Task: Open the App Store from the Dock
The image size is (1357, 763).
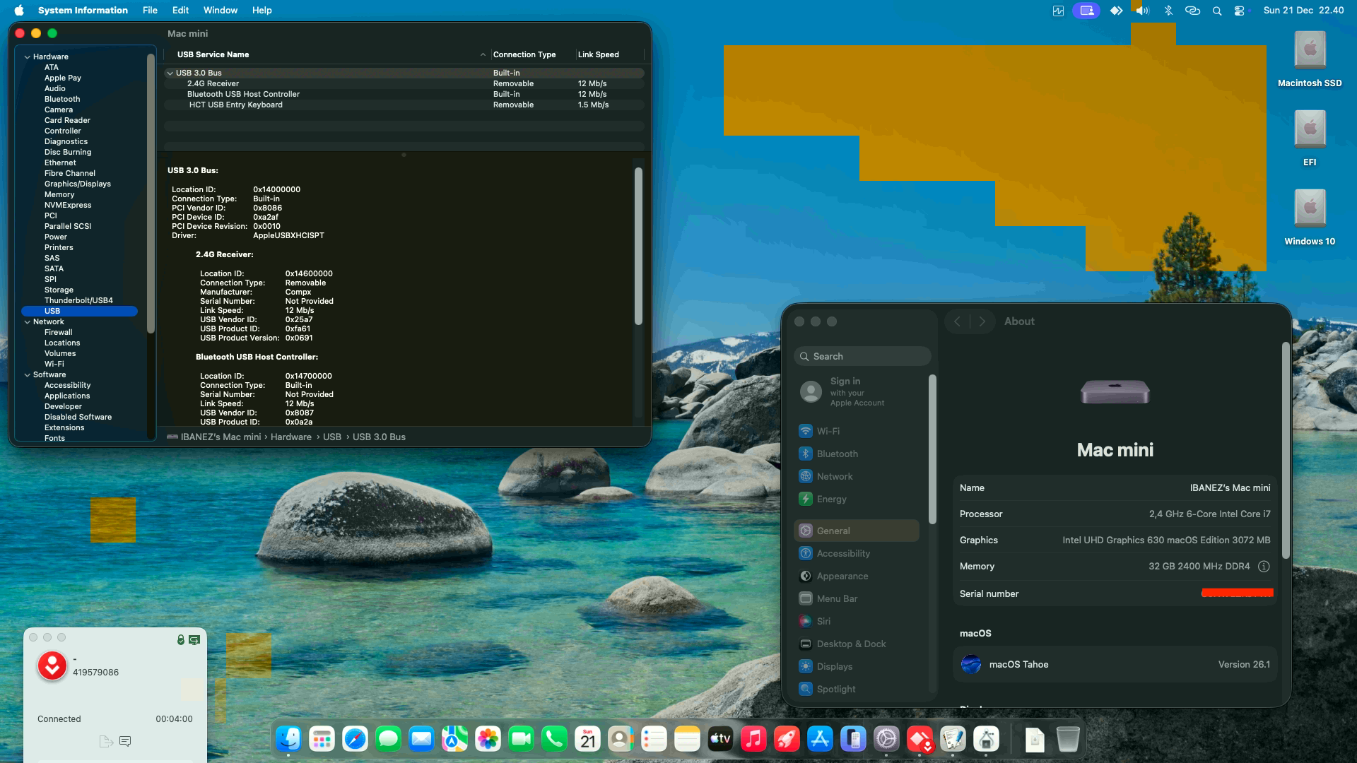Action: click(x=820, y=740)
